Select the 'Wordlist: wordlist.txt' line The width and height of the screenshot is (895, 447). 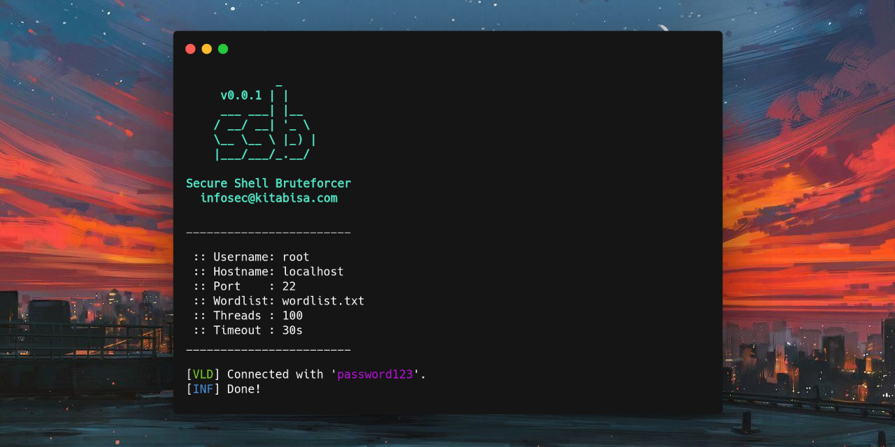click(x=278, y=301)
